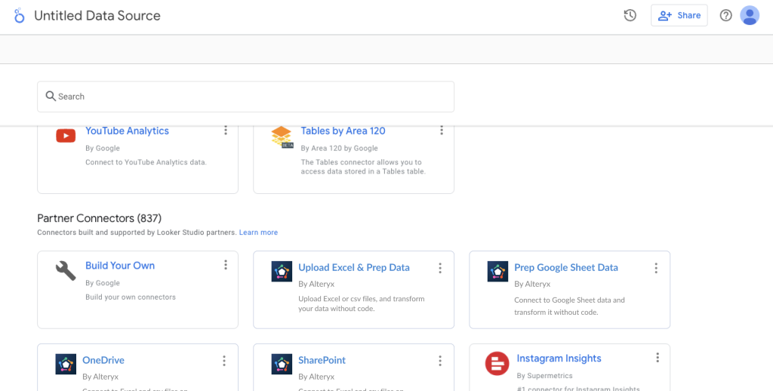Open more options for Instagram Insights
Image resolution: width=773 pixels, height=391 pixels.
point(658,358)
